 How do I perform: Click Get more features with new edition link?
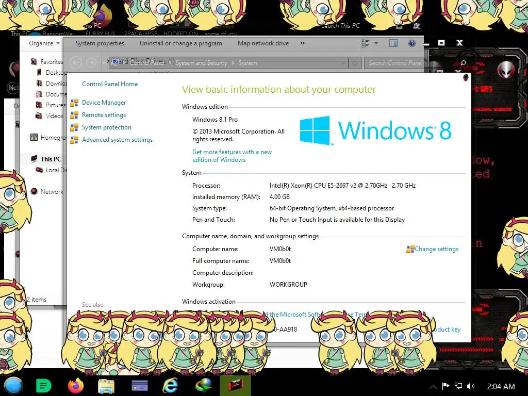[232, 156]
